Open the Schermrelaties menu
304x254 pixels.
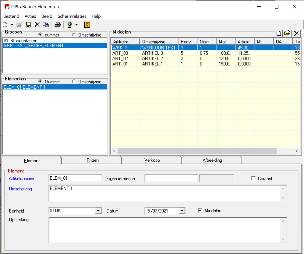pyautogui.click(x=72, y=16)
